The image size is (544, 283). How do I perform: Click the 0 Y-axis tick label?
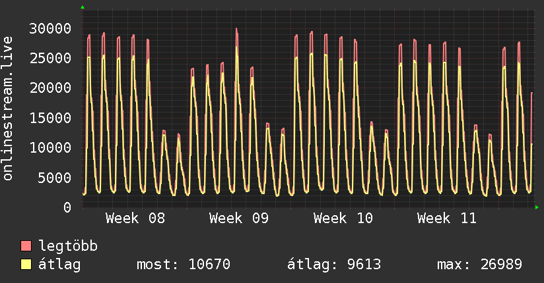pyautogui.click(x=67, y=207)
